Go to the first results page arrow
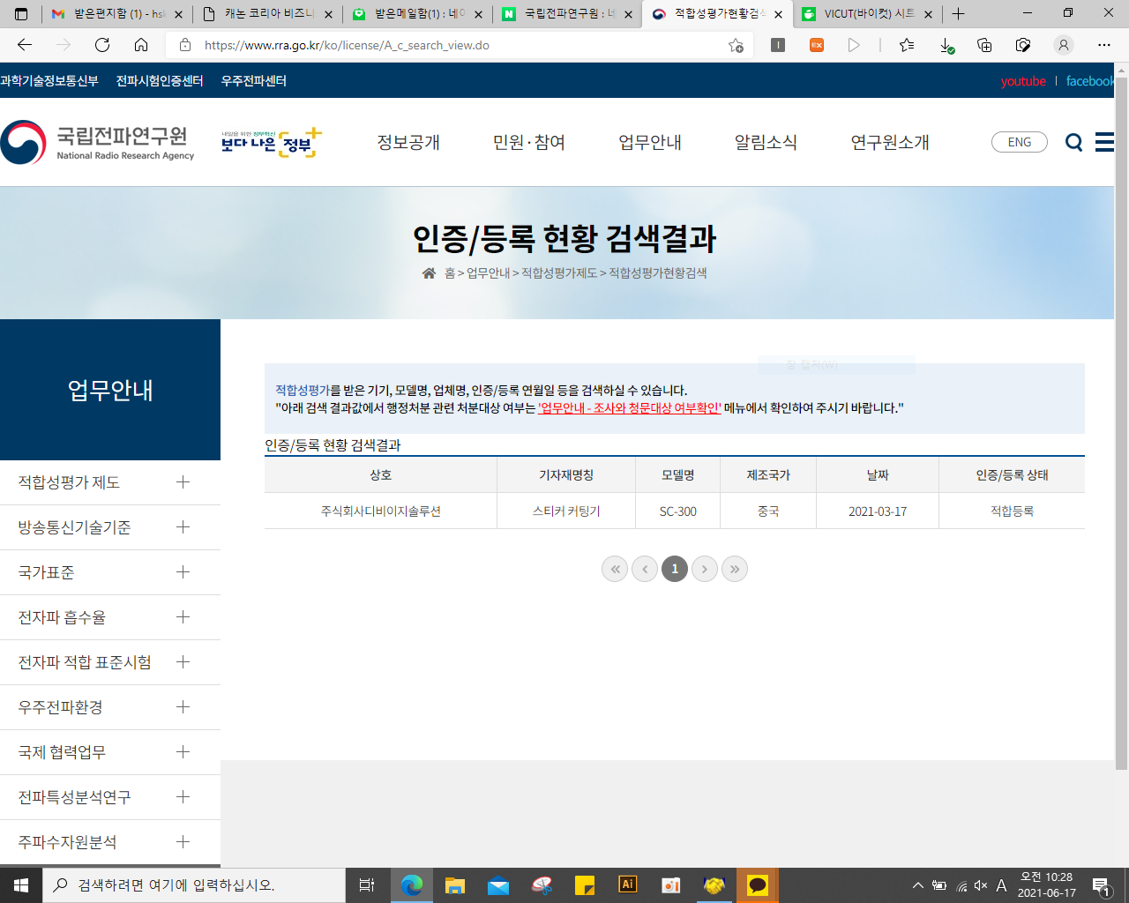Screen dimensions: 1129x903 [615, 569]
